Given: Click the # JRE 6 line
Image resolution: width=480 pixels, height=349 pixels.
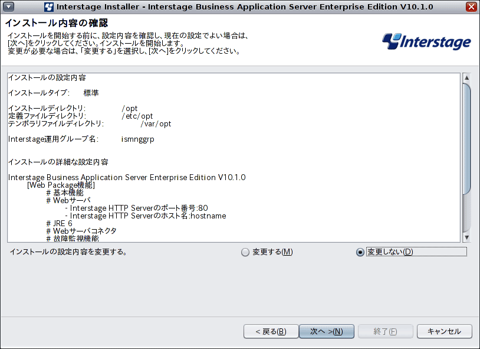Looking at the screenshot, I should pos(60,223).
